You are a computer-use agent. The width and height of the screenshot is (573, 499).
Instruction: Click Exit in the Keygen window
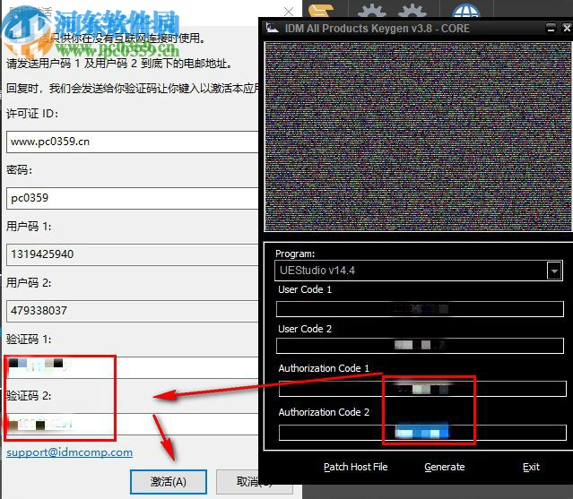531,467
